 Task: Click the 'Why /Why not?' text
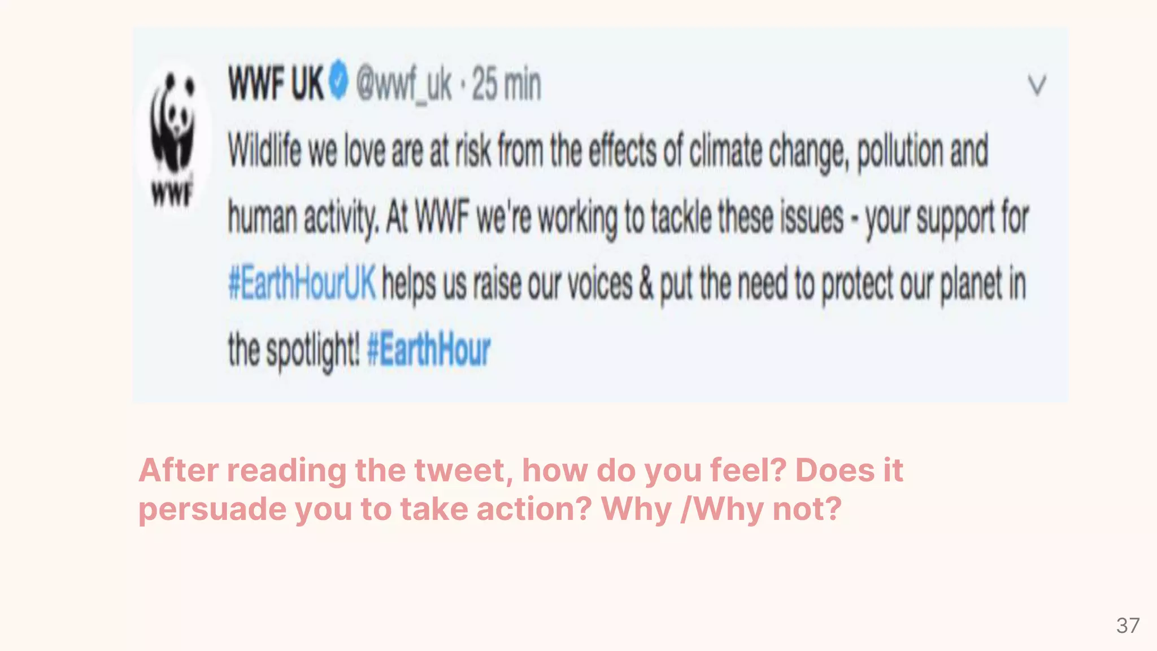721,509
